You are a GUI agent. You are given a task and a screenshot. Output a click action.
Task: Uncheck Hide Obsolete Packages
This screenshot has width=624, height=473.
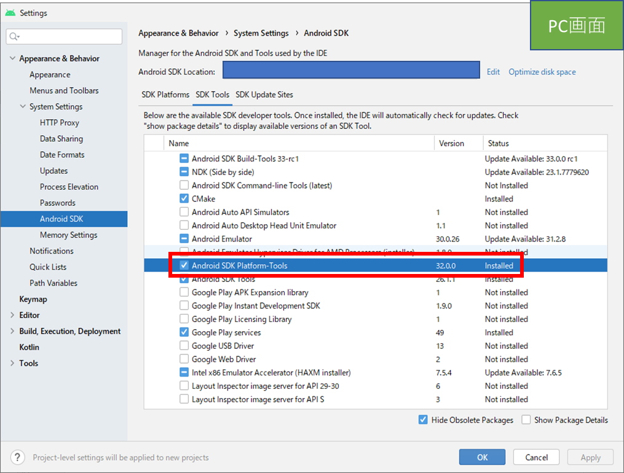(423, 420)
